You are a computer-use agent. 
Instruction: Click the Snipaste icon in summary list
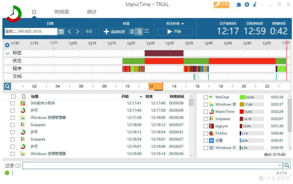(x=211, y=119)
